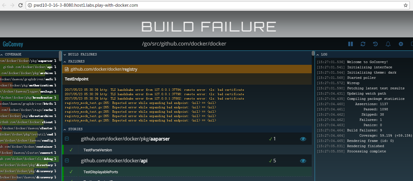Go forward in the browser
This screenshot has height=181, width=413.
click(x=12, y=5)
